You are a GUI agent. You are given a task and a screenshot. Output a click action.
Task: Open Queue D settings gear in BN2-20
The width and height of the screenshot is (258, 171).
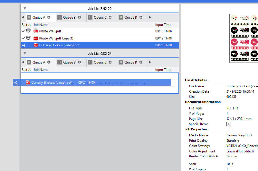141,17
